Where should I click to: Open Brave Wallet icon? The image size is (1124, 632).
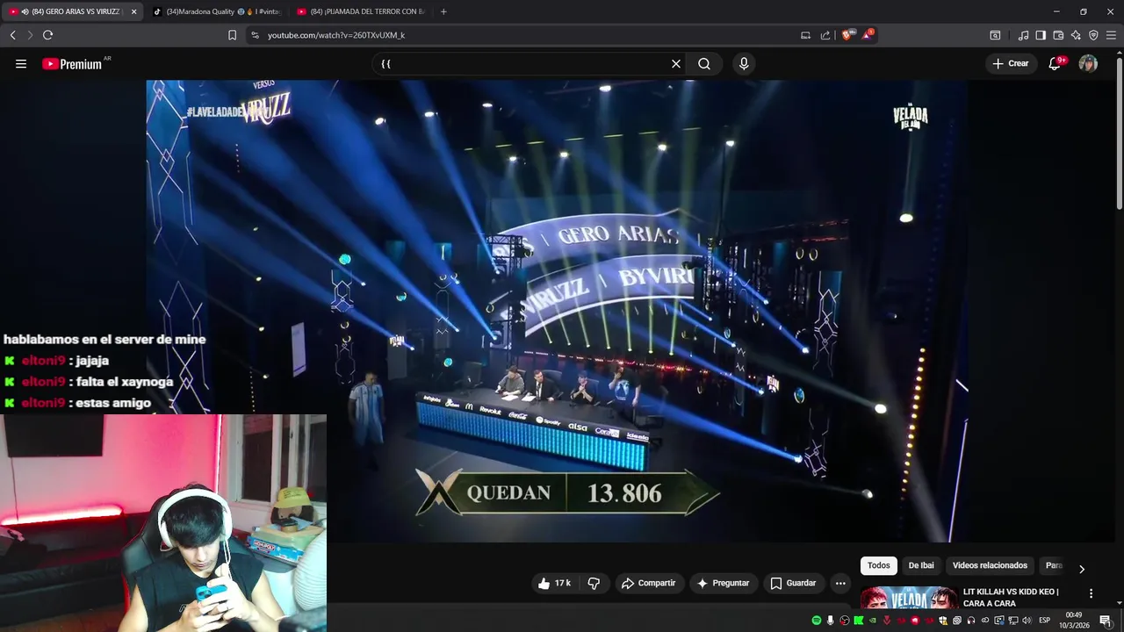(x=1058, y=35)
